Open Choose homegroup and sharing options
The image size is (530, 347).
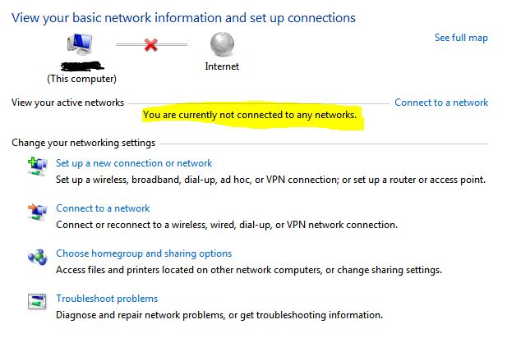144,253
